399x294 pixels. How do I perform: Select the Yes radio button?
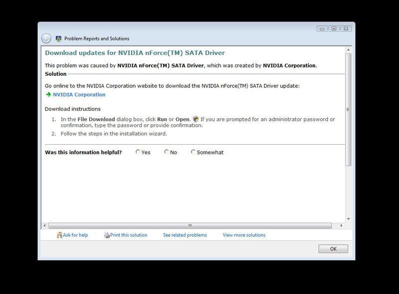pos(138,152)
